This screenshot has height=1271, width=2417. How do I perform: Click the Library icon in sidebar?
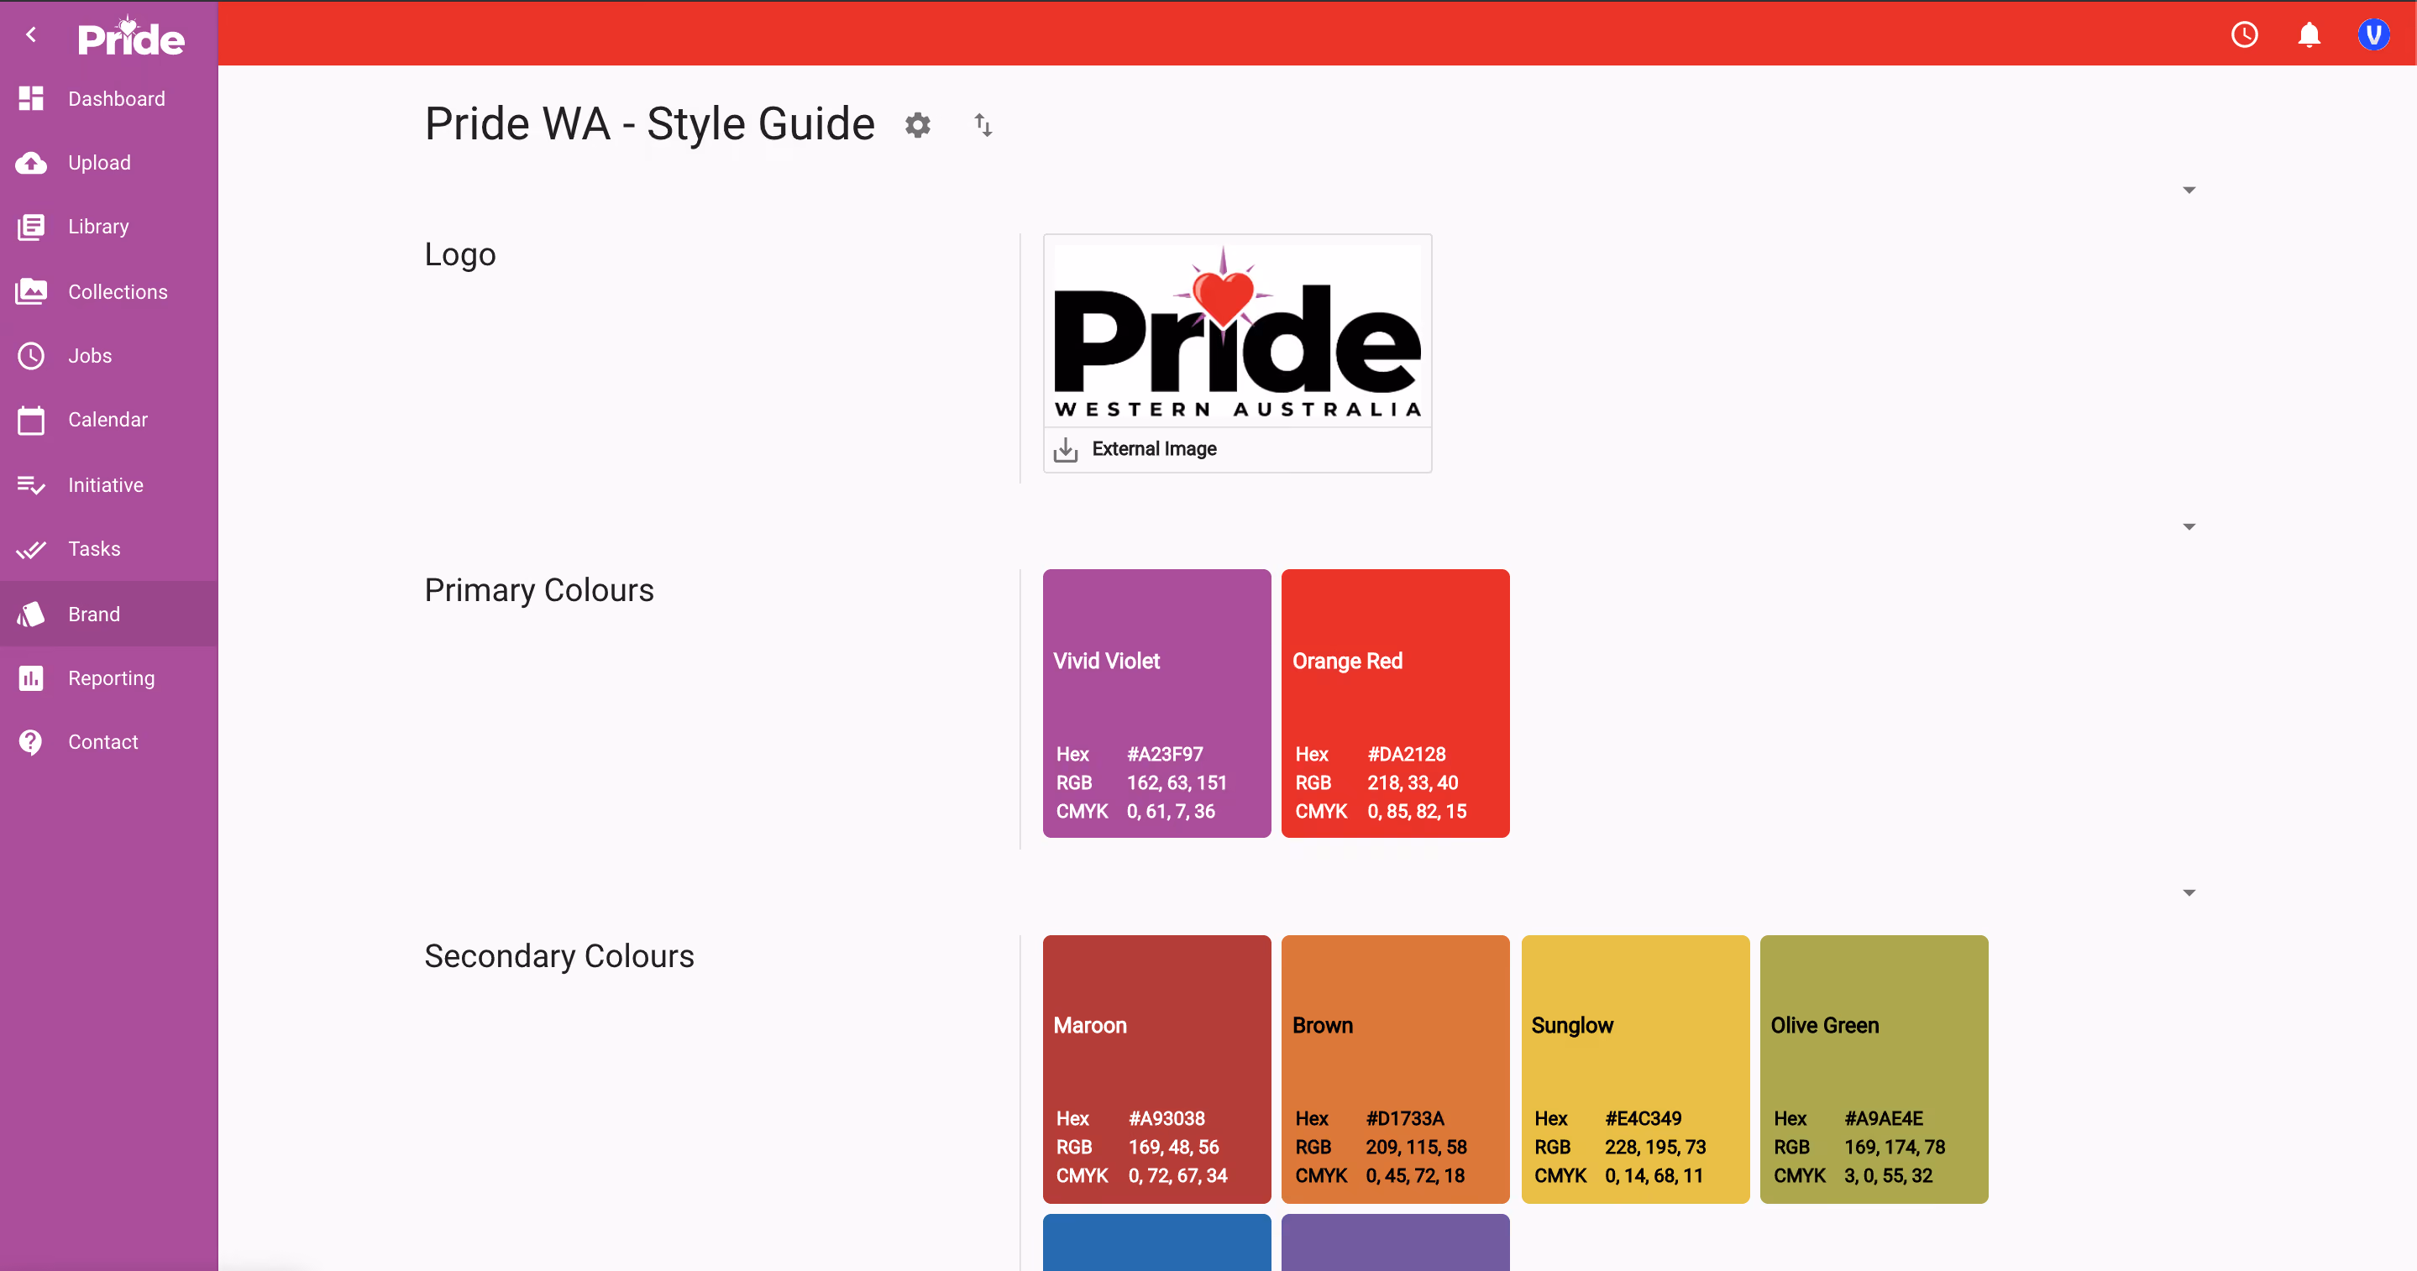[31, 227]
